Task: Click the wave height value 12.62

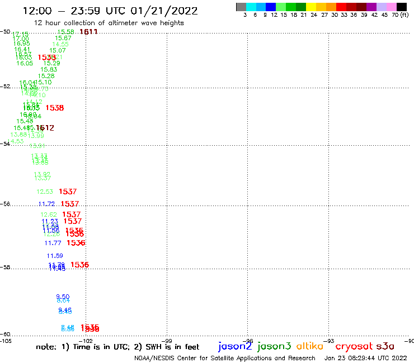Action: click(x=49, y=215)
